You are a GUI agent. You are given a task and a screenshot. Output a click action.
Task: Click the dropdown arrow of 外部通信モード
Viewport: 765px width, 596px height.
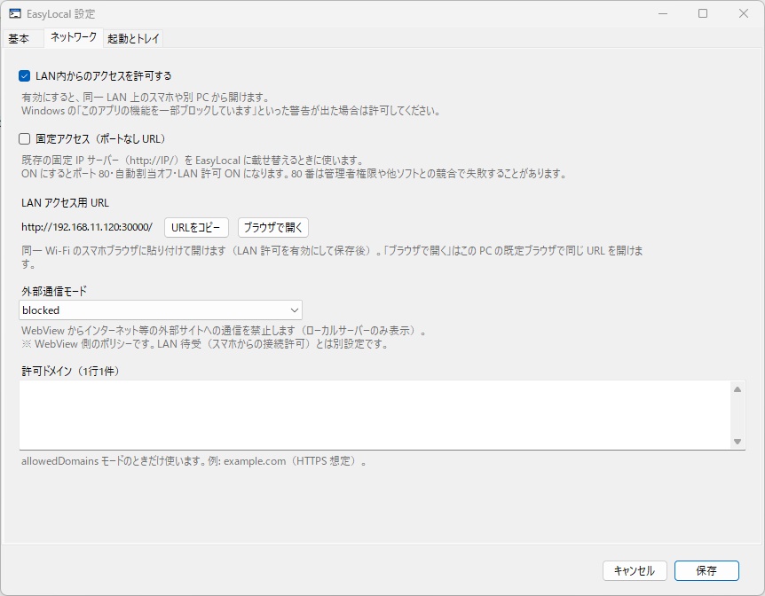point(294,310)
